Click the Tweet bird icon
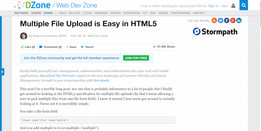The width and height of the screenshot is (261, 131). coord(82,47)
